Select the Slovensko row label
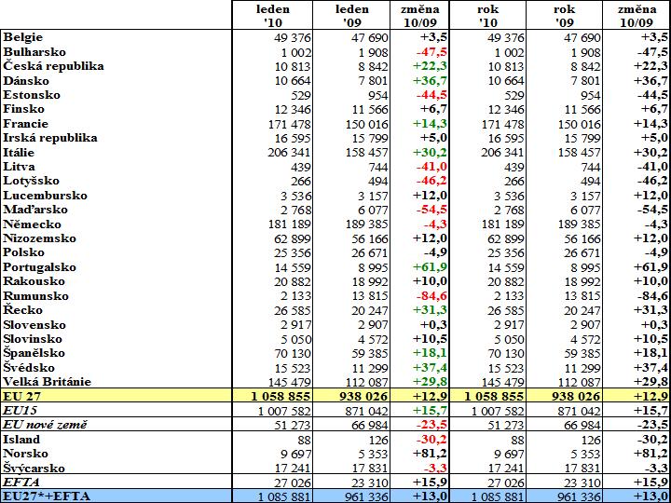671x503 pixels. pyautogui.click(x=34, y=325)
